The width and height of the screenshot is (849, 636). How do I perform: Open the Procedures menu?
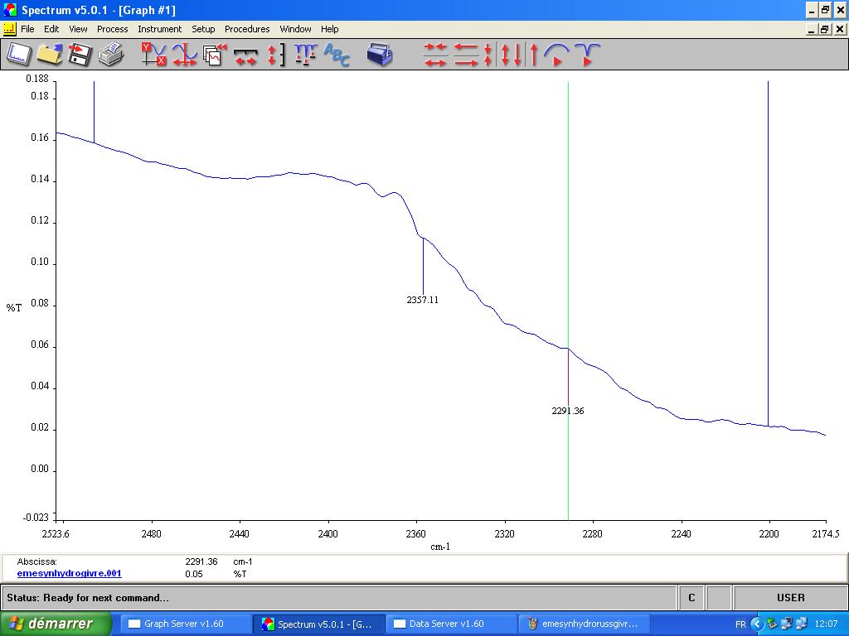[x=247, y=29]
